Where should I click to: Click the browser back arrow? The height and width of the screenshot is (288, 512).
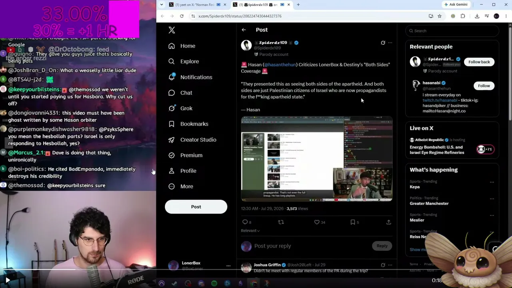[162, 16]
